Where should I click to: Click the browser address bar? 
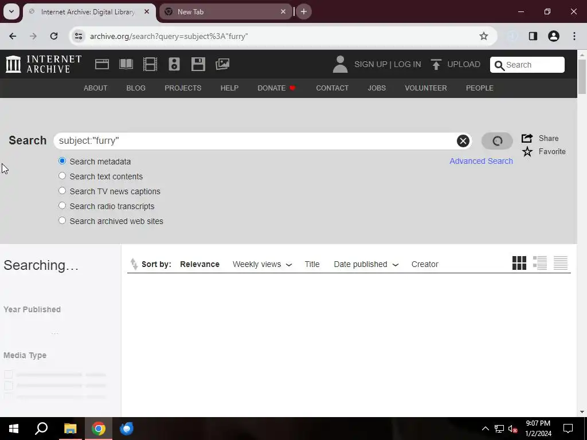(283, 36)
